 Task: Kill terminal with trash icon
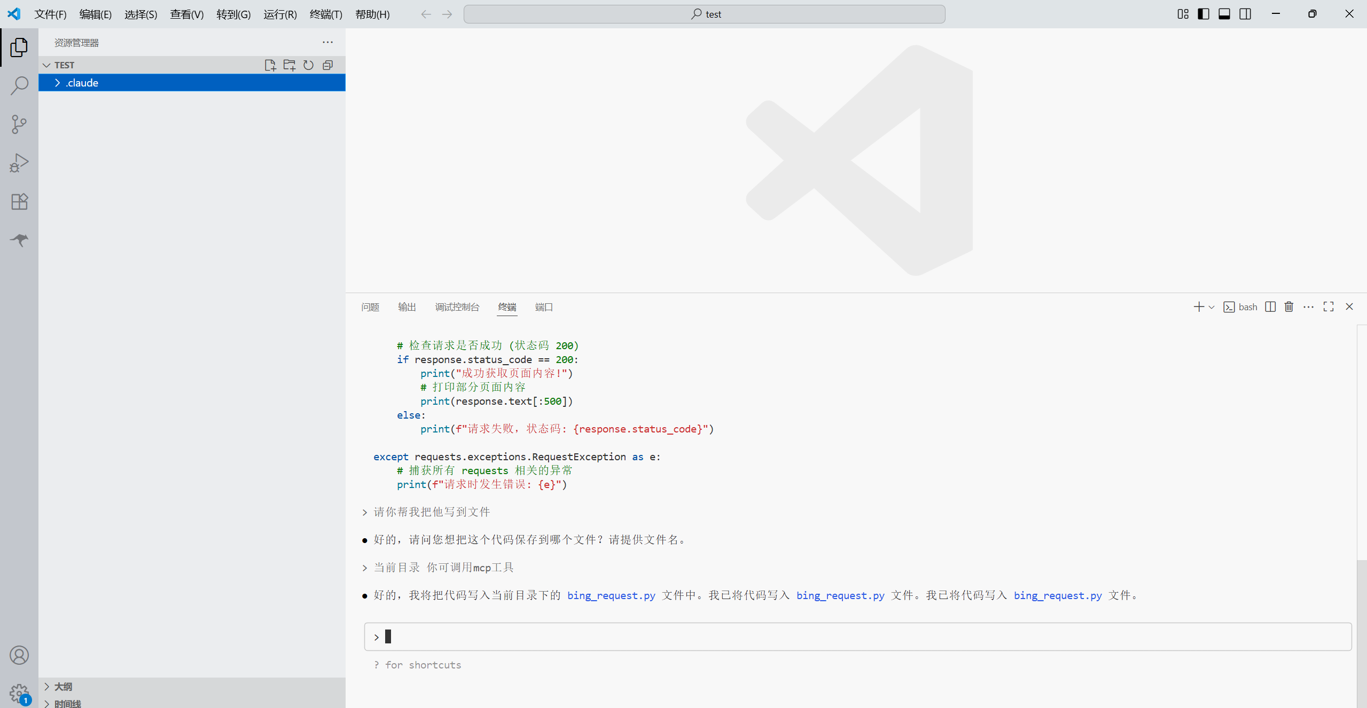click(1289, 306)
